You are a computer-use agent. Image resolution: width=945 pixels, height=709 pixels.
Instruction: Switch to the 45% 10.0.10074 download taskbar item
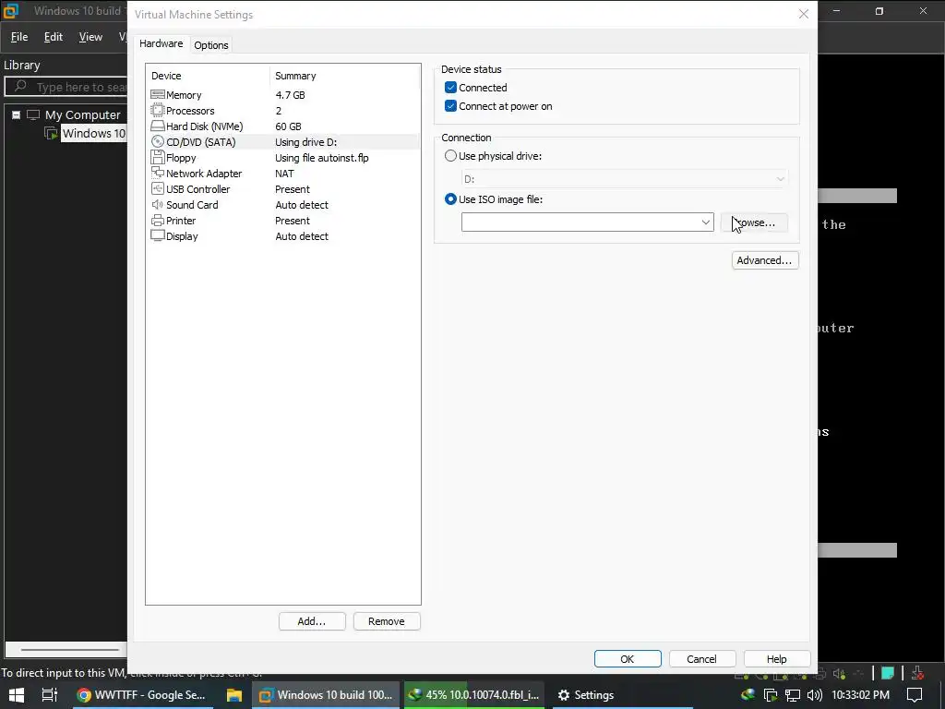click(473, 694)
